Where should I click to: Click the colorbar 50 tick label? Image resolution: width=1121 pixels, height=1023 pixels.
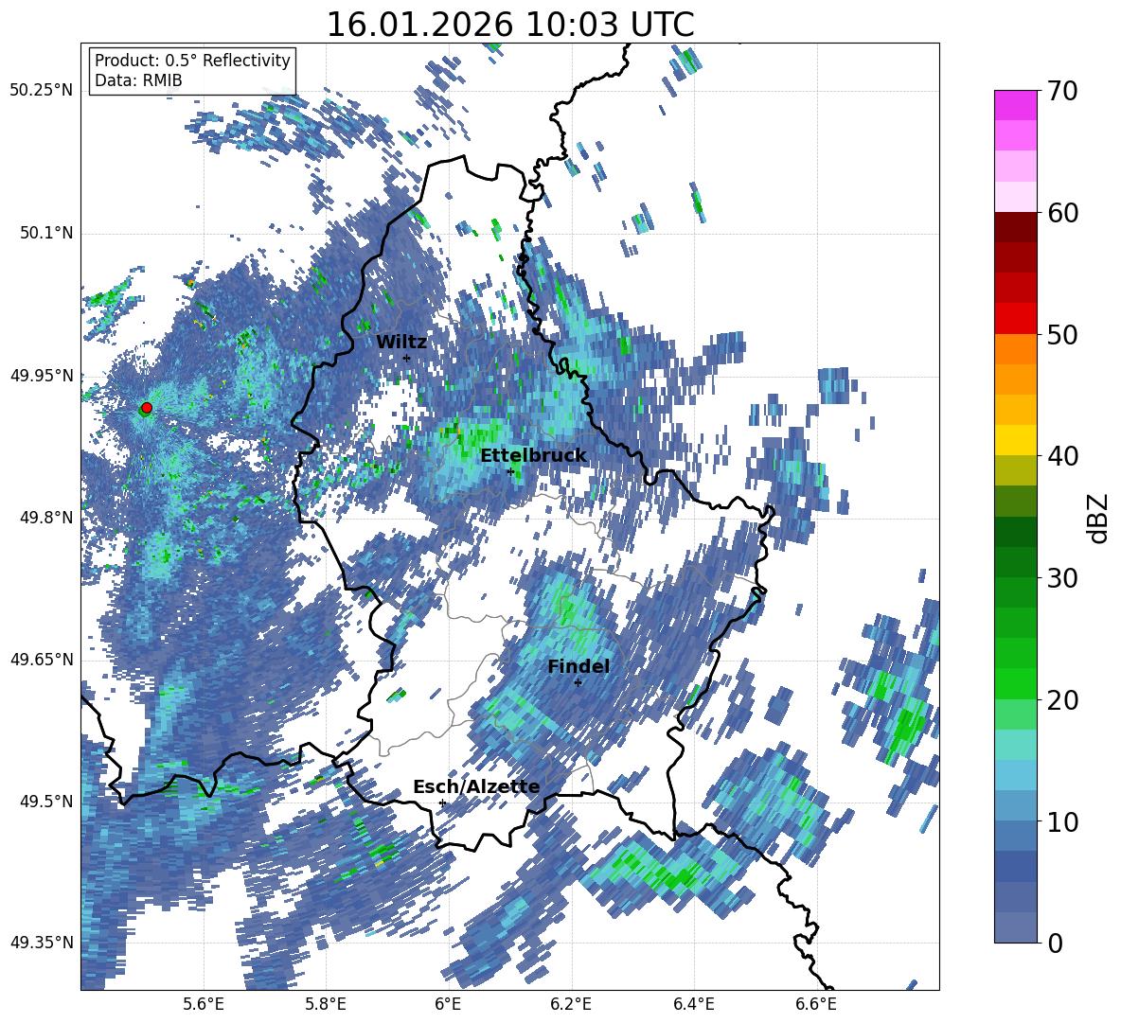click(1062, 334)
